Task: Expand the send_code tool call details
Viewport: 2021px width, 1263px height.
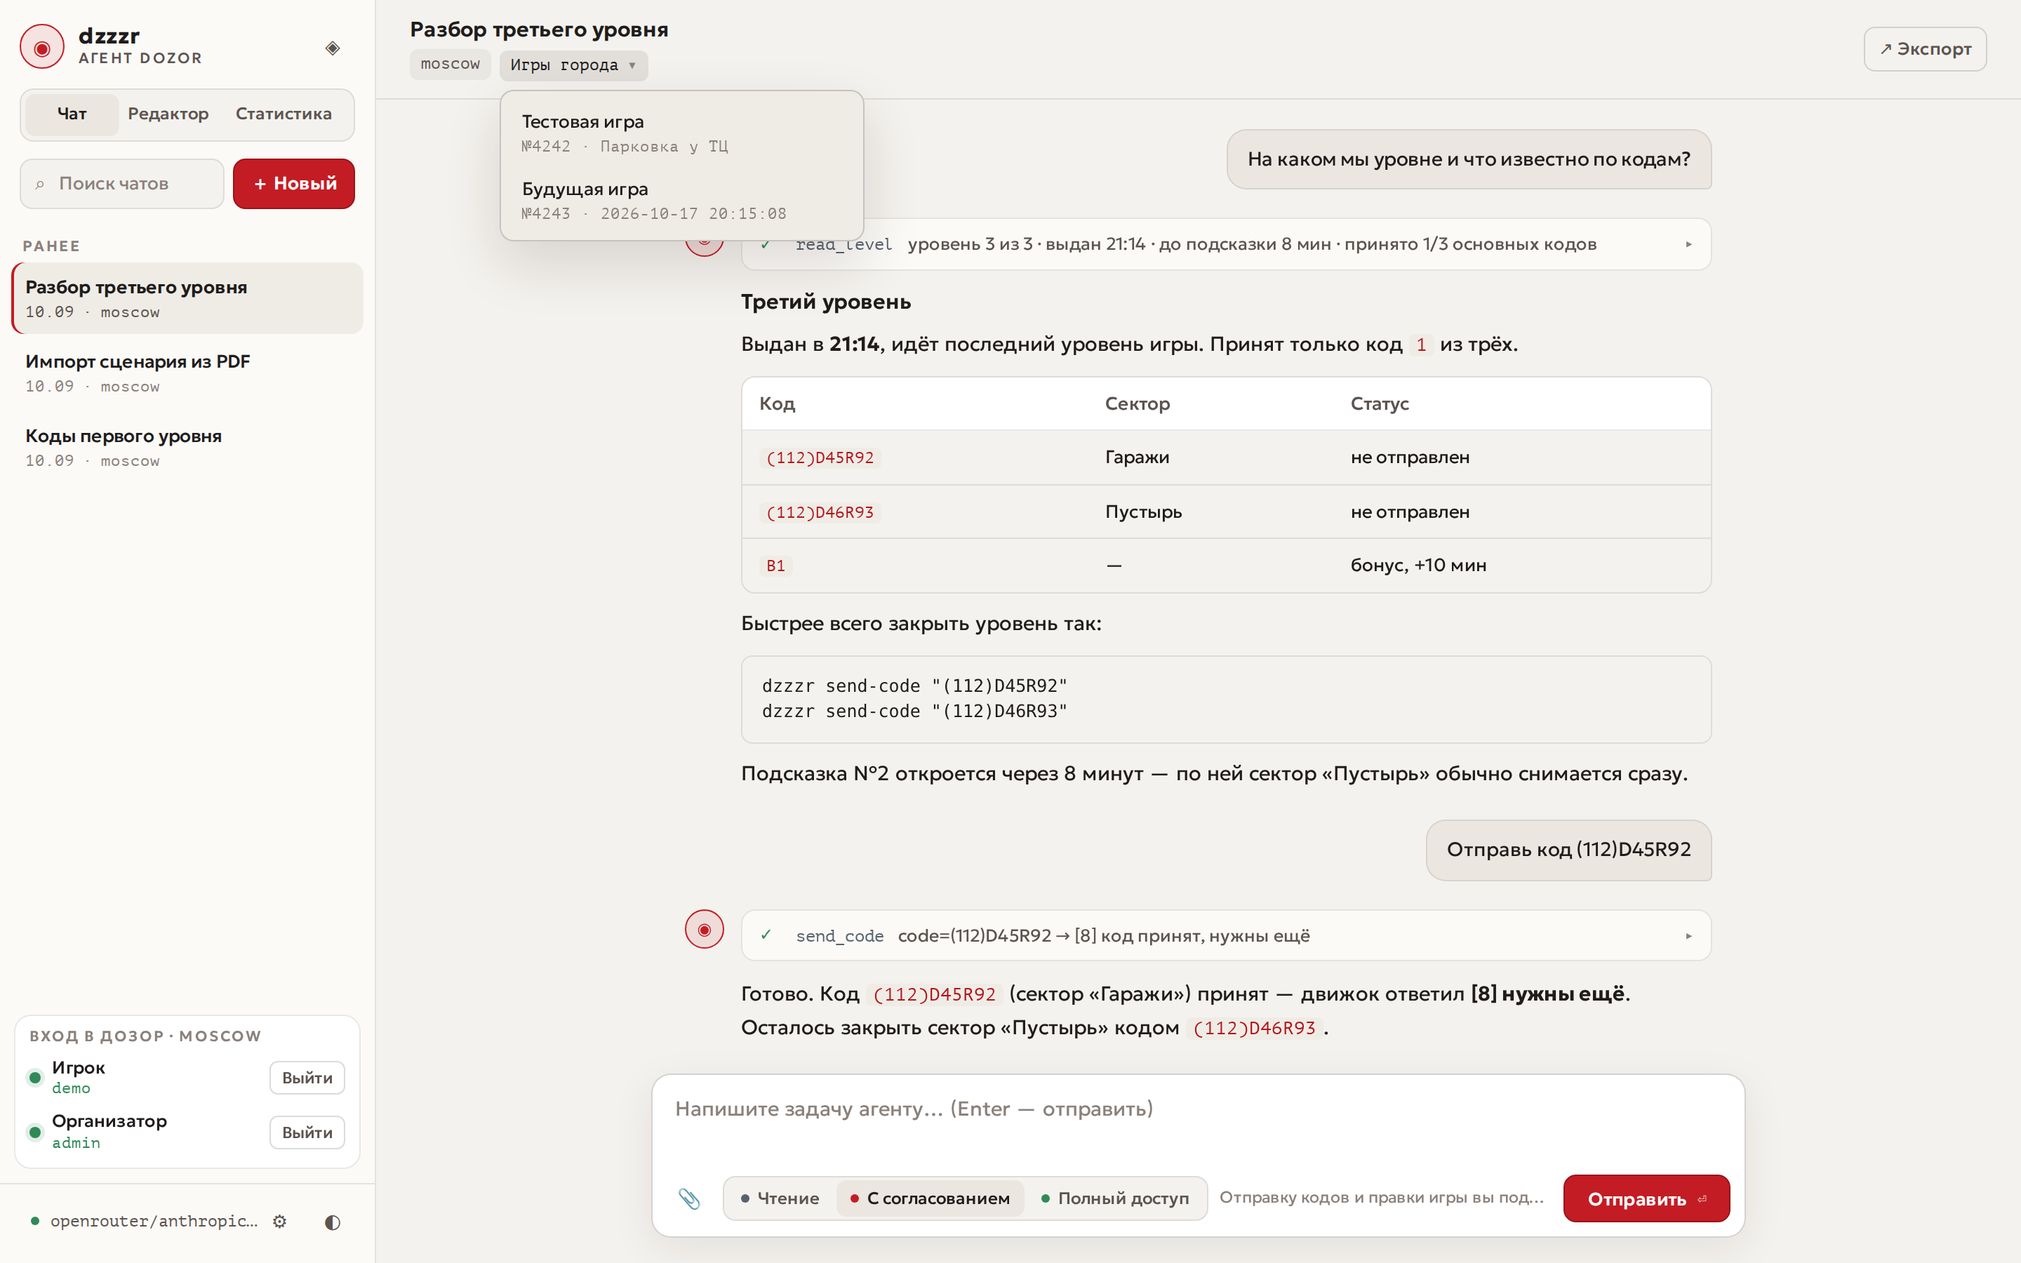Action: tap(1688, 935)
